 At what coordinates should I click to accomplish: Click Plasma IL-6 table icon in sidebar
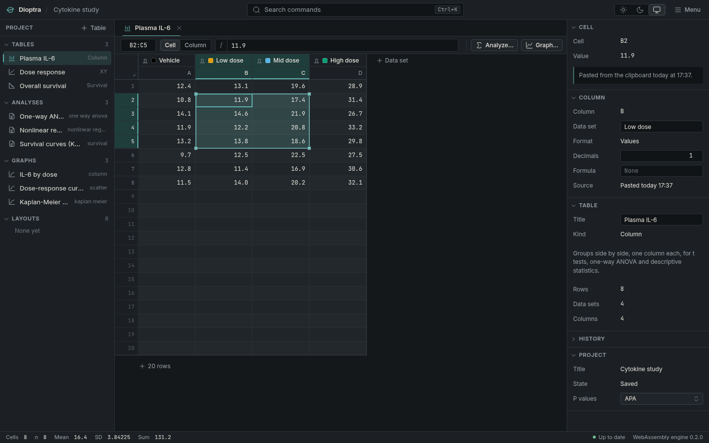12,58
